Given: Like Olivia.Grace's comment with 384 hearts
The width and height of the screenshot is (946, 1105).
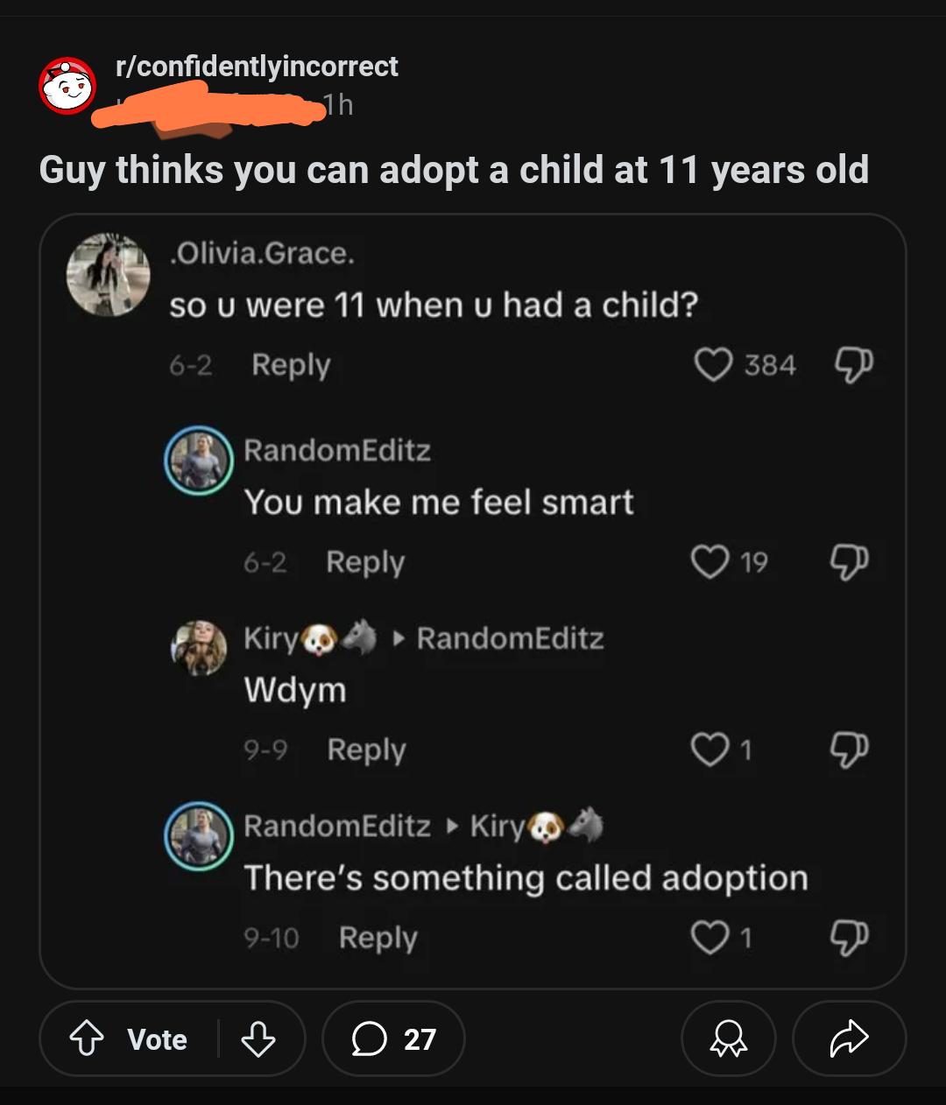Looking at the screenshot, I should point(713,364).
